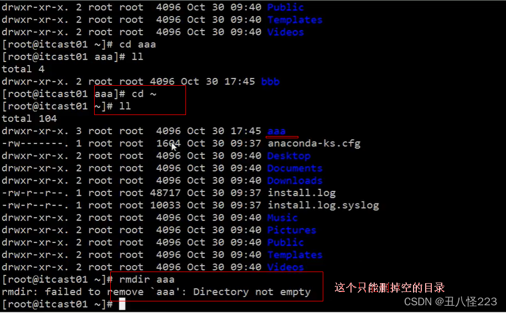Select the 'total 104' output line
The width and height of the screenshot is (506, 313).
tap(29, 118)
